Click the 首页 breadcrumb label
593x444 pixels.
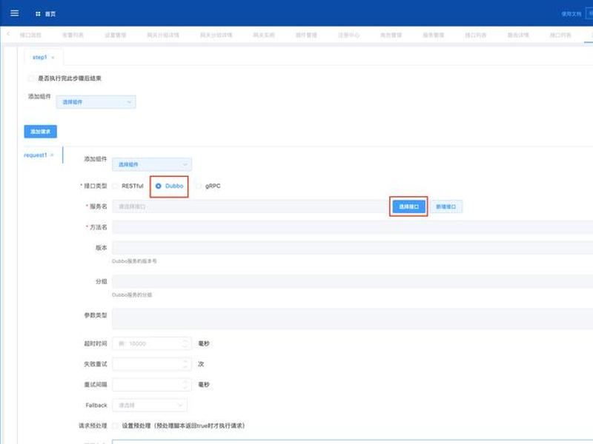(50, 14)
